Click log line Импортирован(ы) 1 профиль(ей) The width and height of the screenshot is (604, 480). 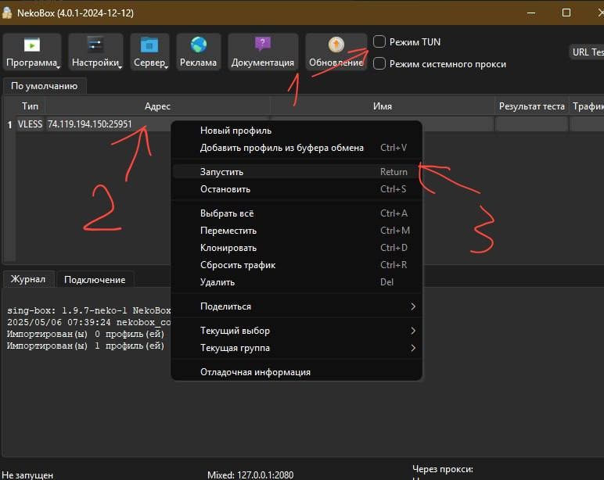(85, 346)
